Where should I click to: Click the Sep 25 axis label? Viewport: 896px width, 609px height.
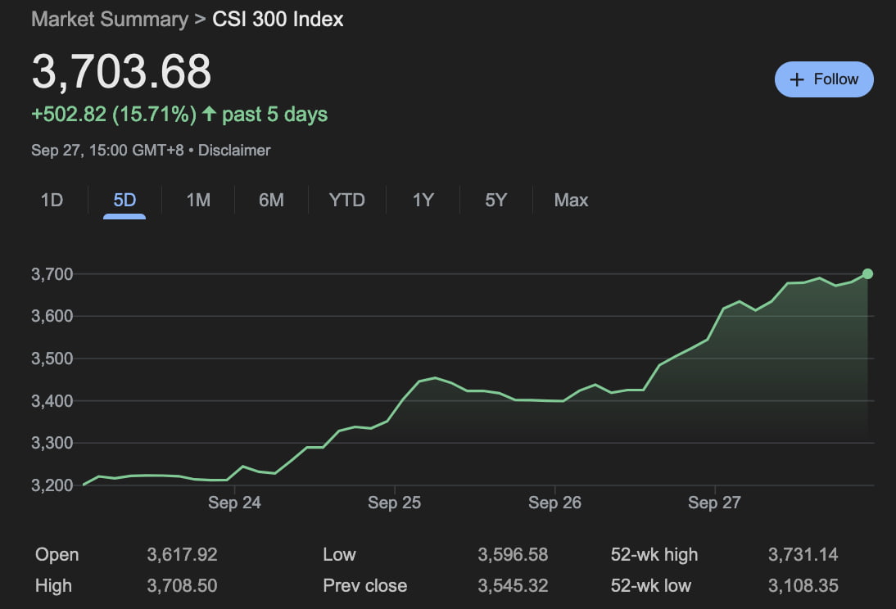(x=394, y=503)
